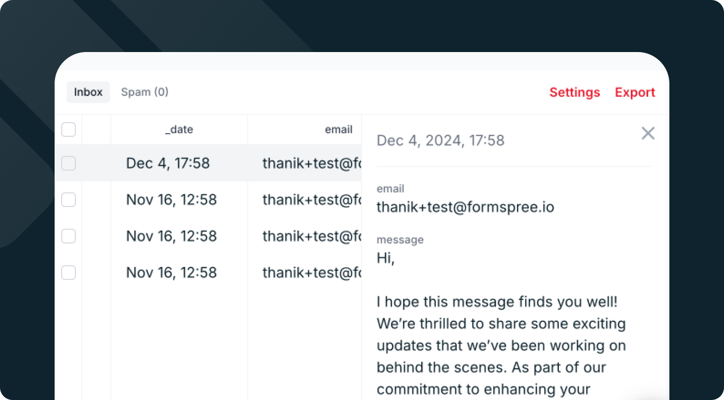Image resolution: width=724 pixels, height=400 pixels.
Task: Click thanik+test@formspree.io in the detail panel
Action: [x=465, y=207]
